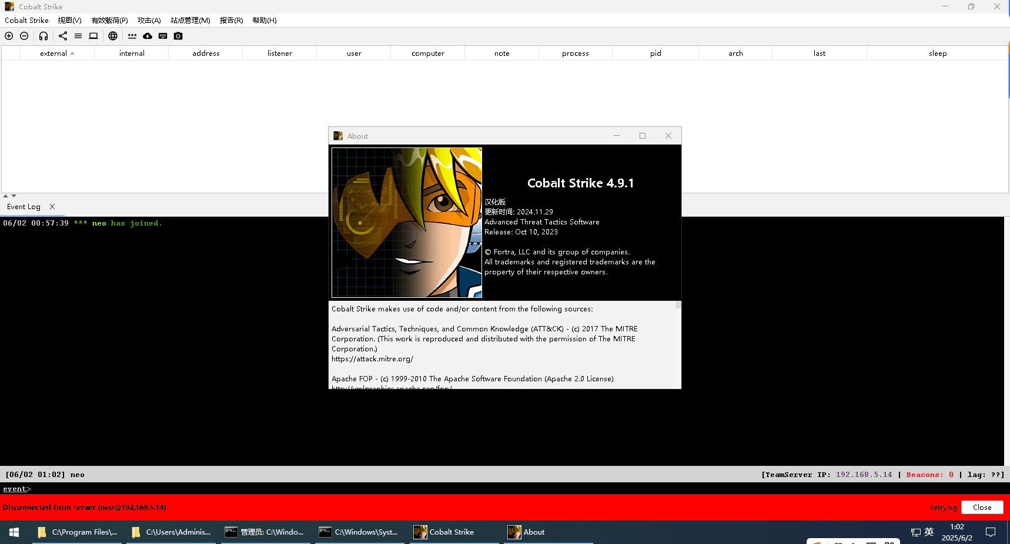Image resolution: width=1010 pixels, height=544 pixels.
Task: Sort by listener column header
Action: click(x=280, y=53)
